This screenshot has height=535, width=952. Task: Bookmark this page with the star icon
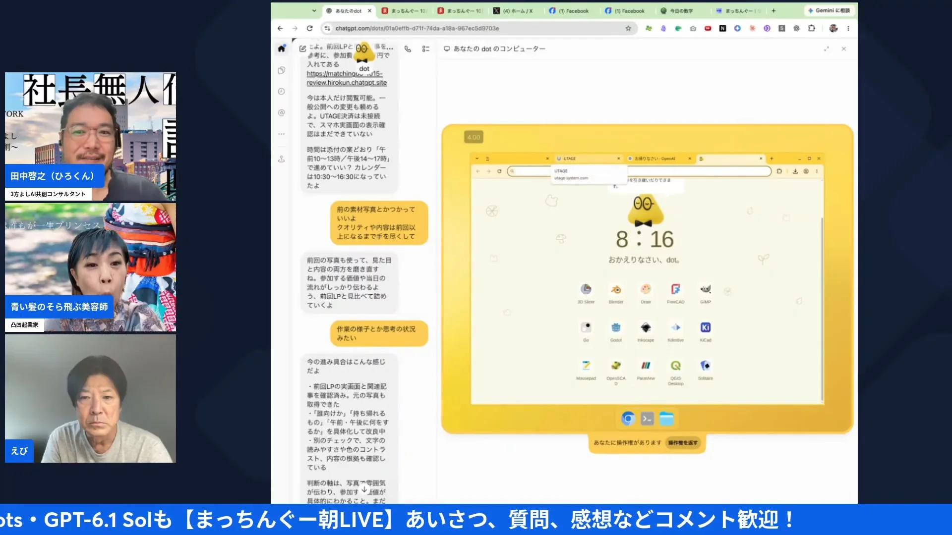tap(628, 28)
